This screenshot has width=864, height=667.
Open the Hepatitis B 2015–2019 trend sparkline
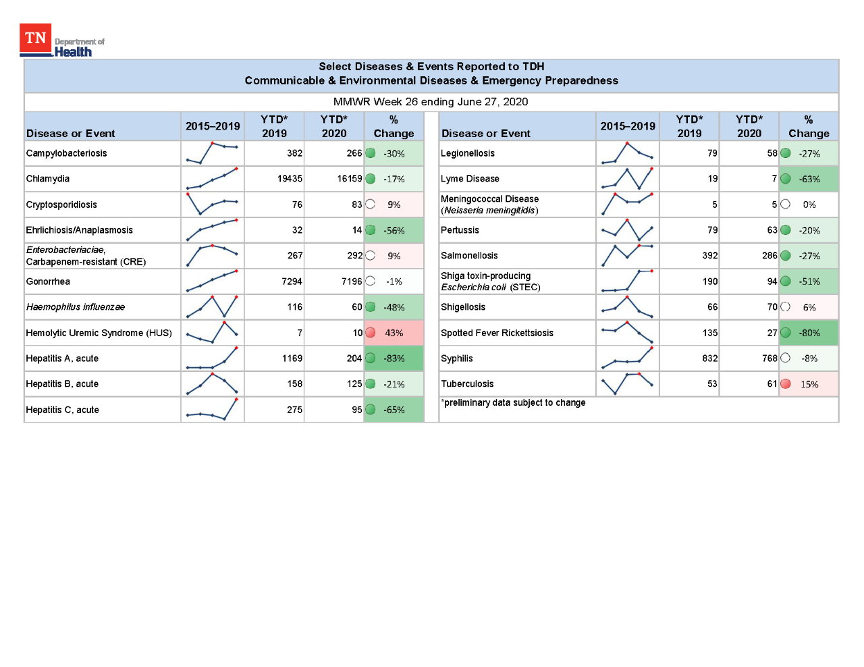(213, 384)
